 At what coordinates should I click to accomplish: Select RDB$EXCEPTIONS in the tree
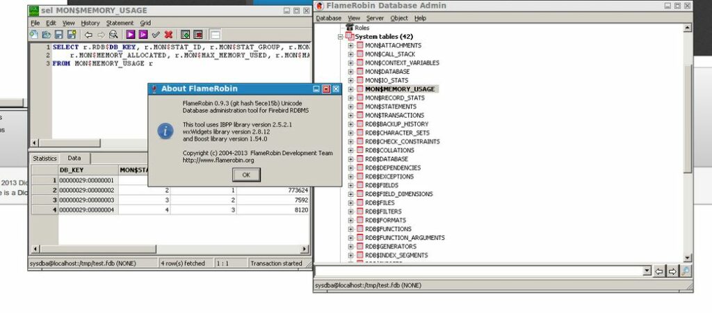click(x=389, y=176)
